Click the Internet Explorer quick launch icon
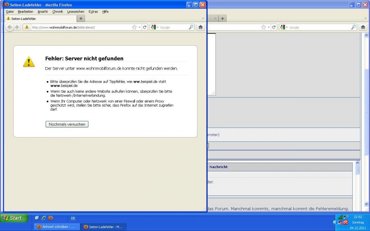370x231 pixels. click(43, 218)
